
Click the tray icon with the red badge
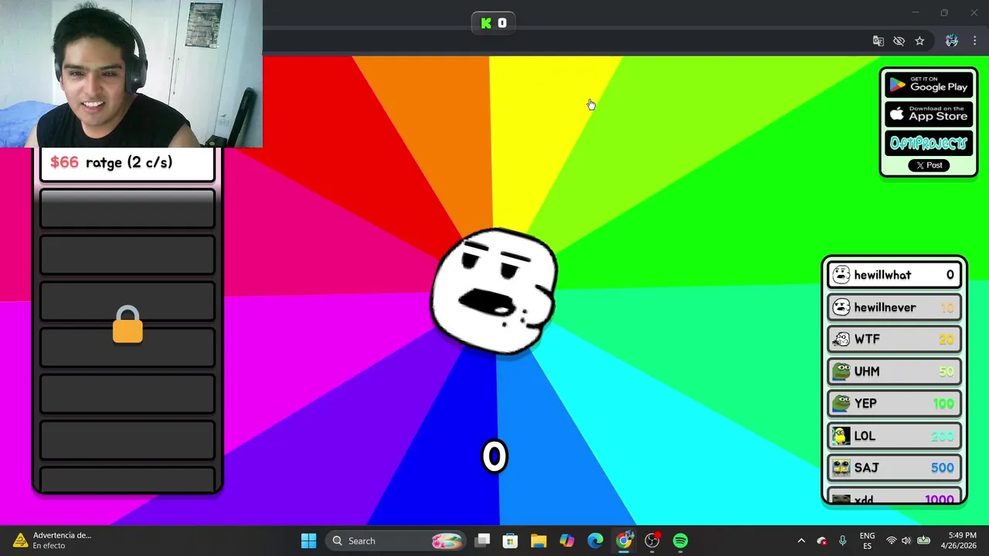tap(822, 541)
